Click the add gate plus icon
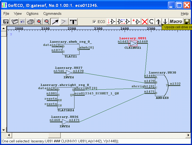Image resolution: width=192 pixels, height=145 pixels. 136,22
